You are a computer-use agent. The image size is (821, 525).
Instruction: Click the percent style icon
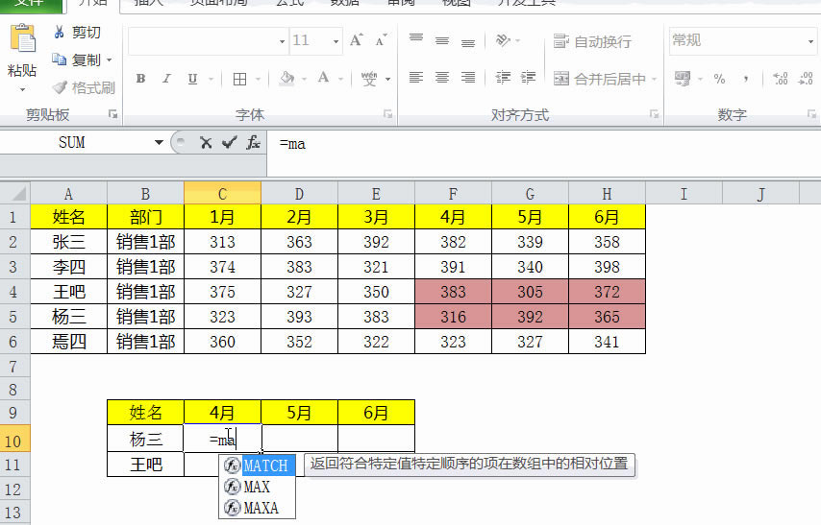coord(719,79)
